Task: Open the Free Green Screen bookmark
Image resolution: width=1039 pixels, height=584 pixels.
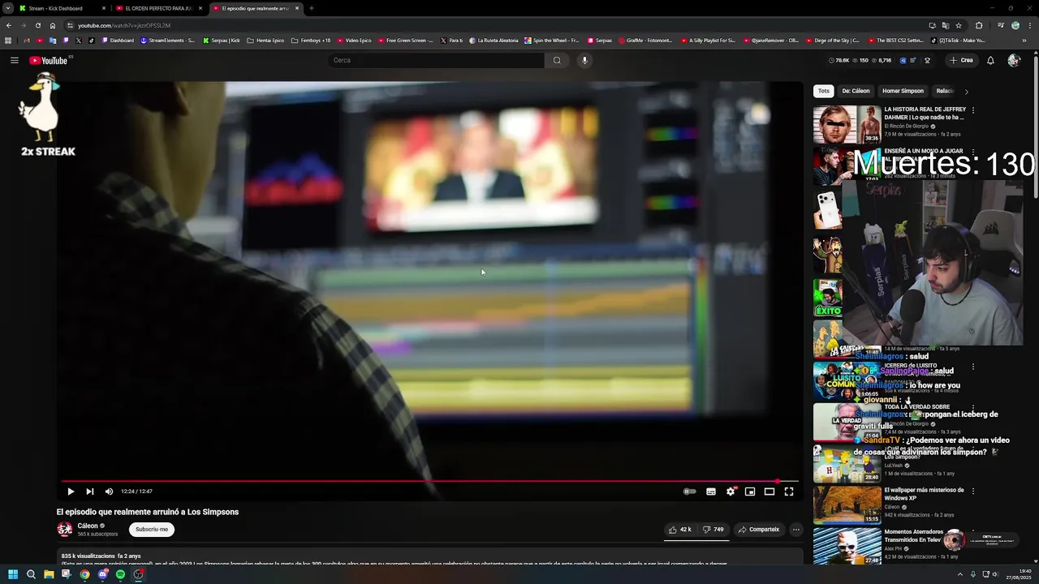Action: click(405, 41)
